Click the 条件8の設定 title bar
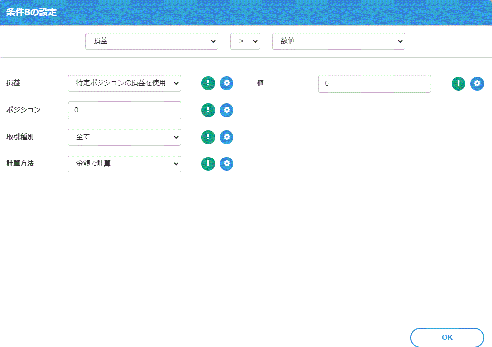The height and width of the screenshot is (347, 492). pyautogui.click(x=246, y=12)
